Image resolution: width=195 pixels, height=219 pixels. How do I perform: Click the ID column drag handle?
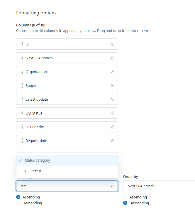(22, 44)
